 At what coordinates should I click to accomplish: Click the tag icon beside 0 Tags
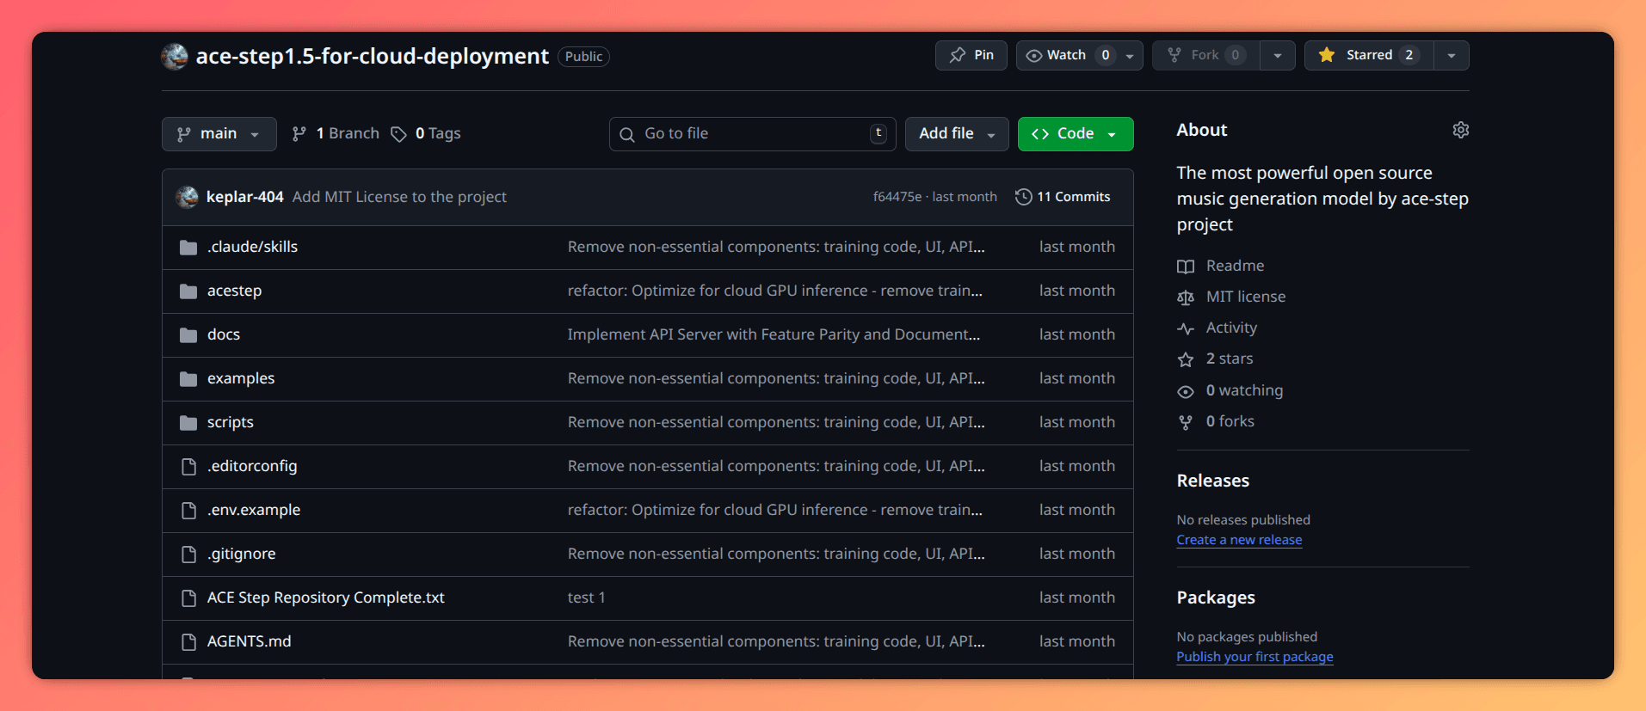tap(398, 134)
